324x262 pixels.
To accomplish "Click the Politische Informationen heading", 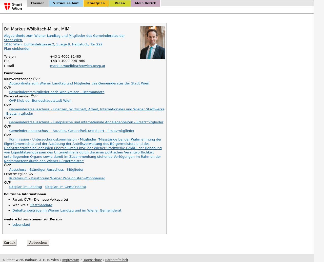I will coord(25,194).
